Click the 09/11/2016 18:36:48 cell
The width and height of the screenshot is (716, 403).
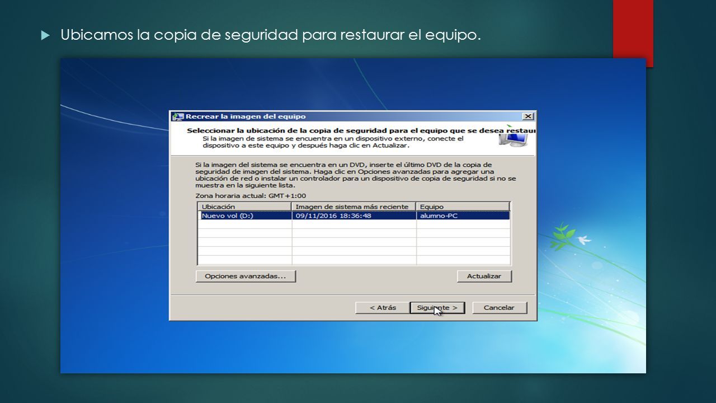click(x=354, y=215)
